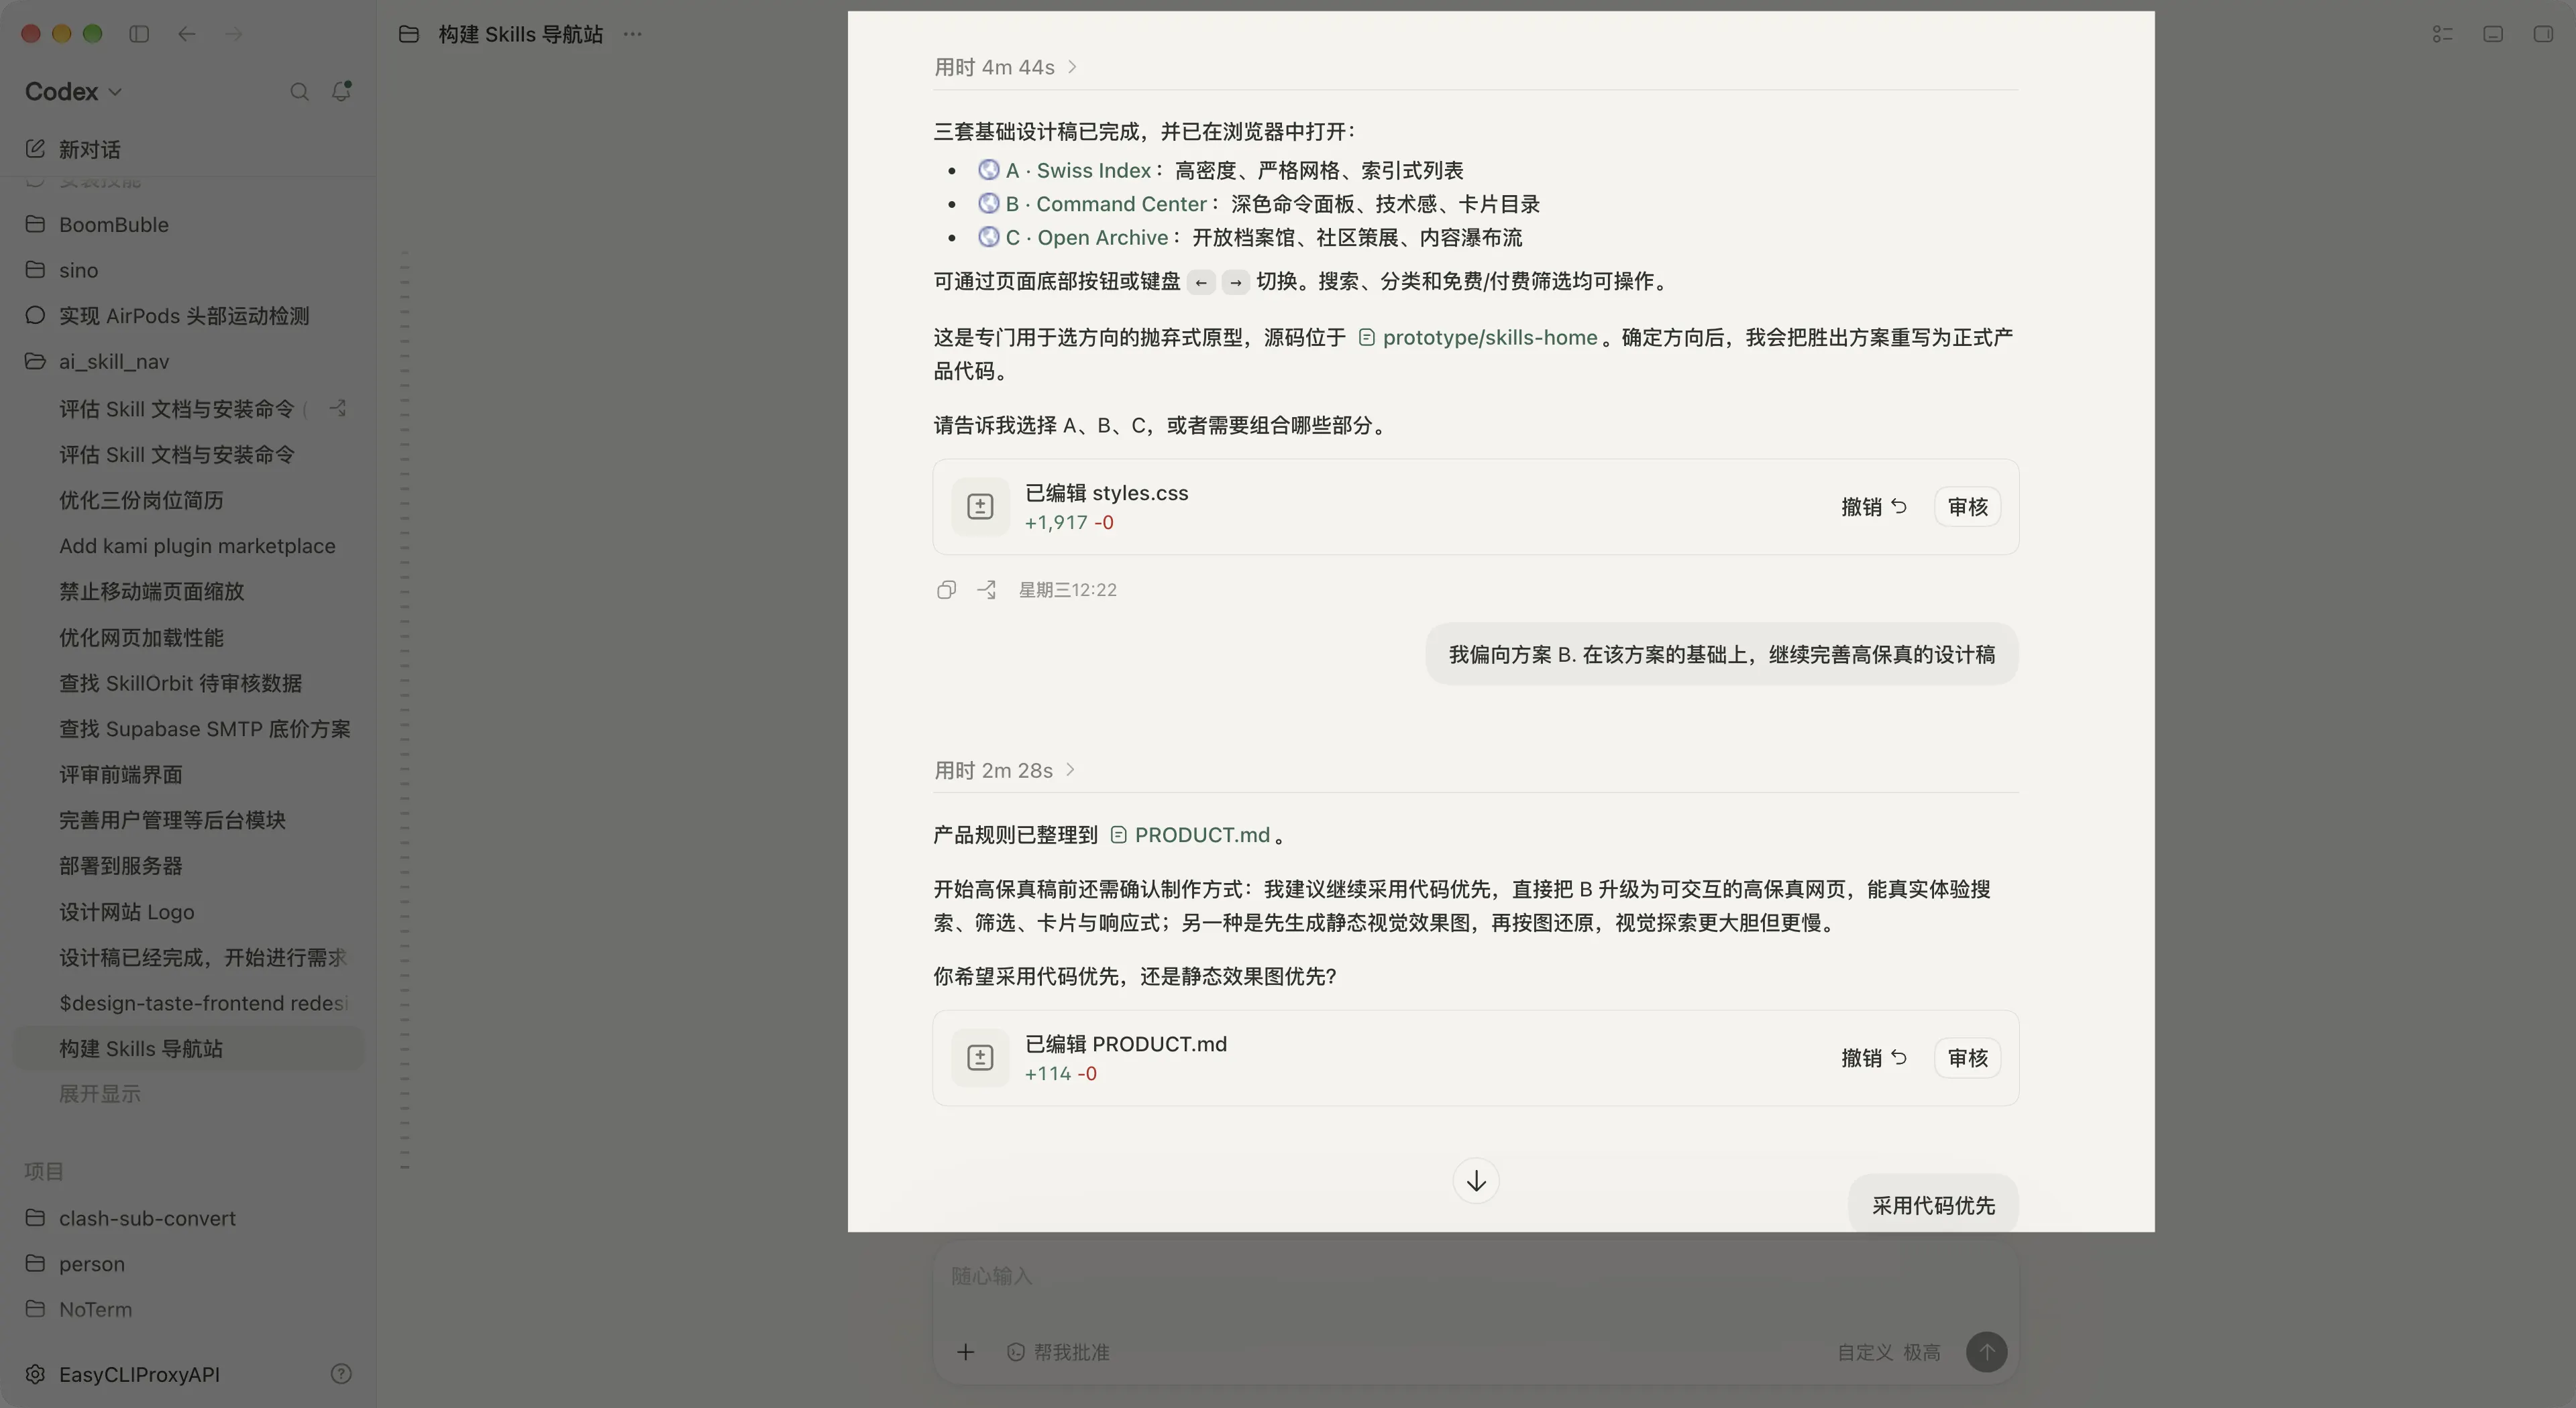The height and width of the screenshot is (1408, 2576).
Task: Click 审核 for the PRODUCT.md edit
Action: click(x=1967, y=1057)
